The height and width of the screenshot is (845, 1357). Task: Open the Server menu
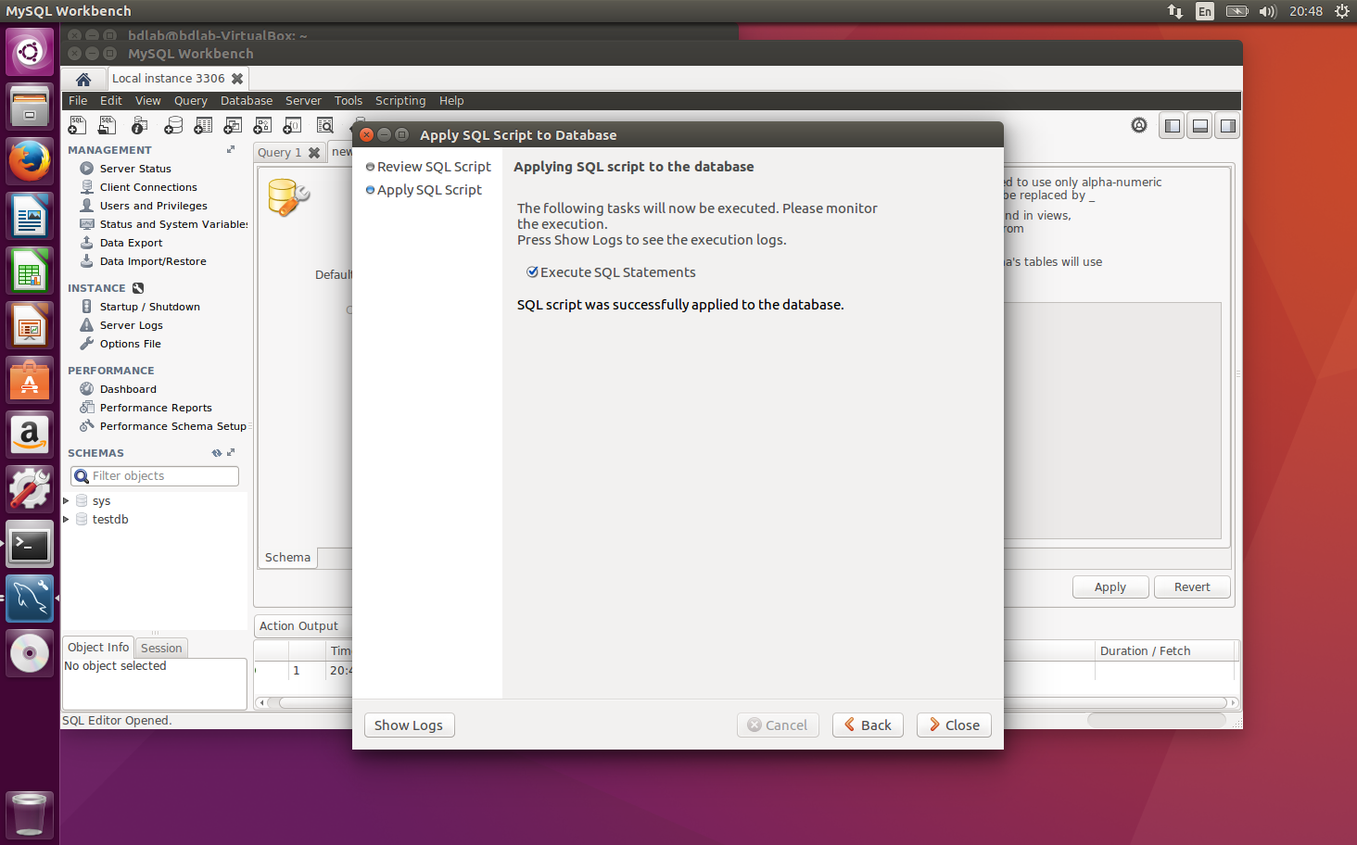pos(303,101)
